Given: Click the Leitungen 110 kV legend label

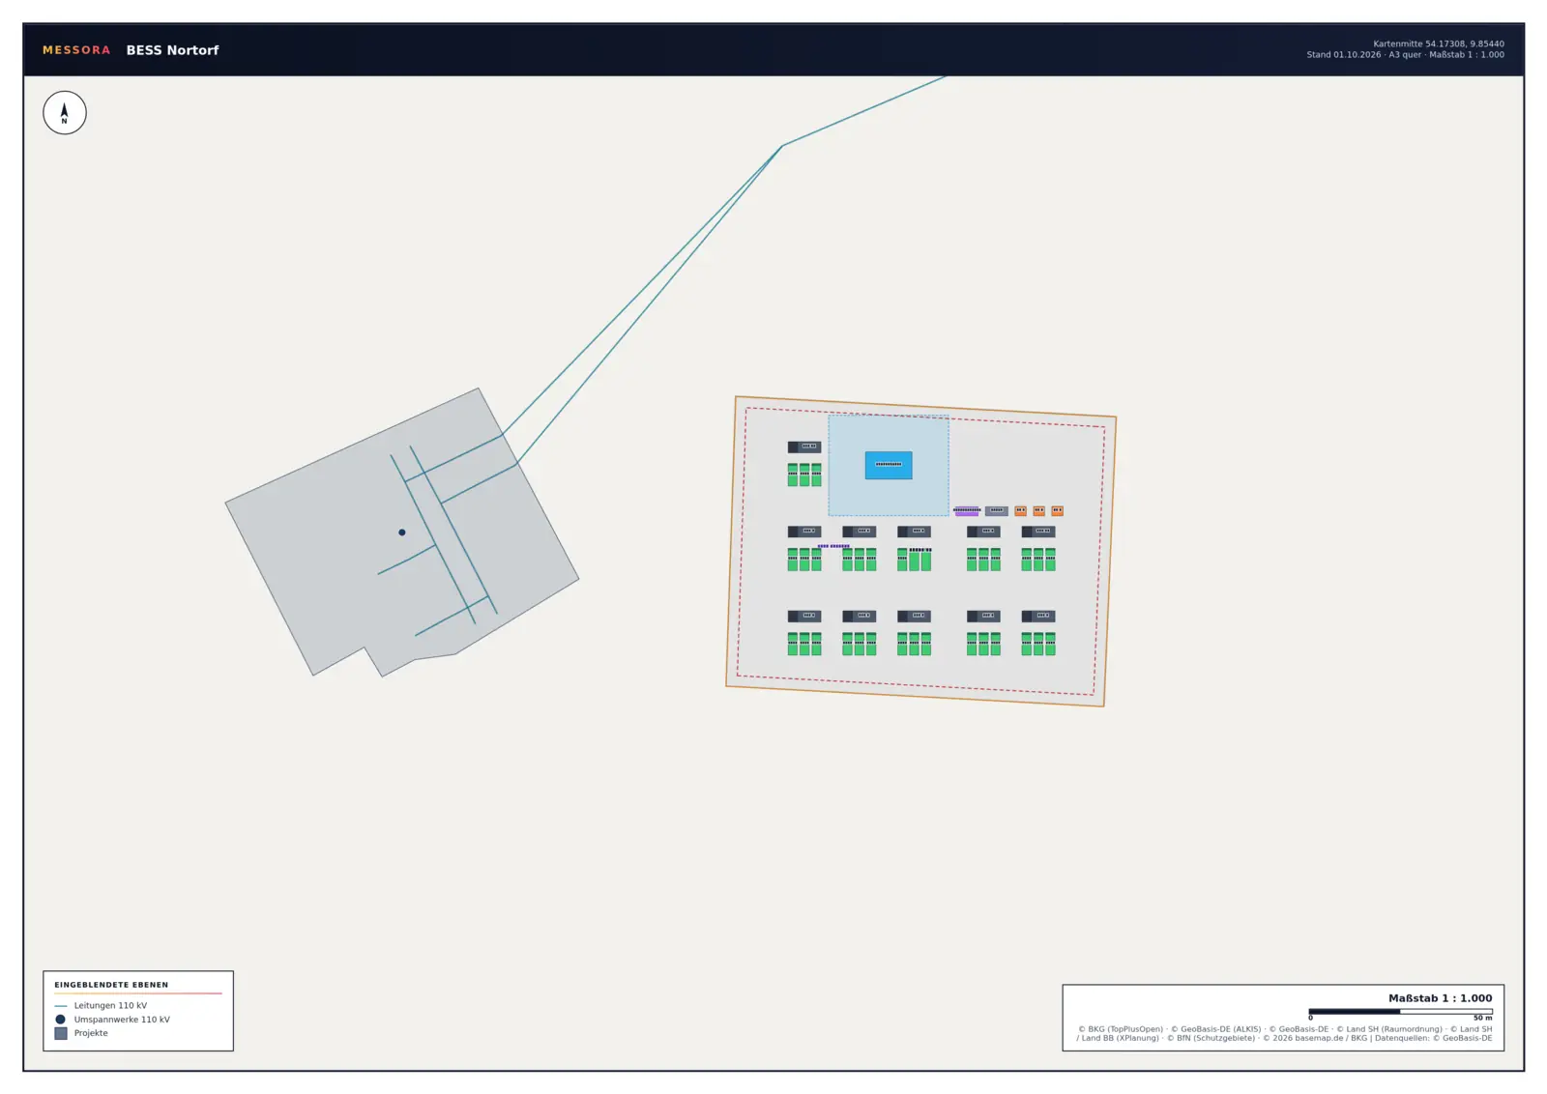Looking at the screenshot, I should pos(110,1006).
